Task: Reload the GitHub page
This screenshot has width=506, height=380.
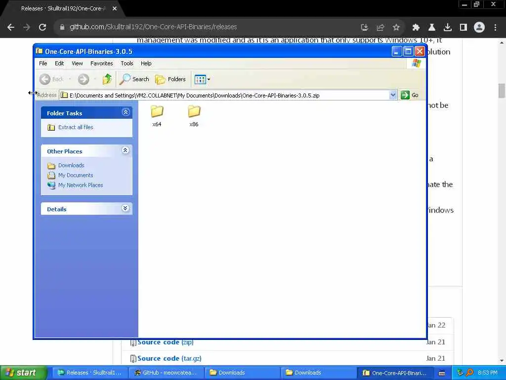Action: click(42, 27)
